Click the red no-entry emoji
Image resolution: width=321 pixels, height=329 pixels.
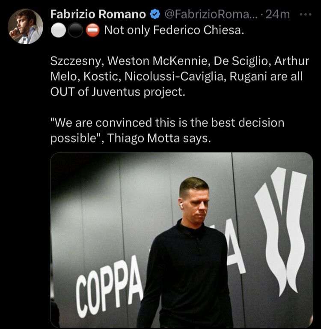pos(92,30)
